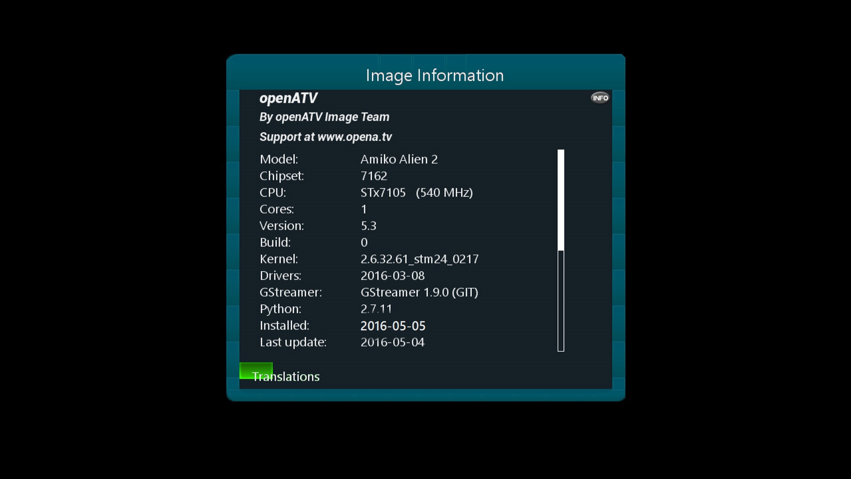Select the Drivers label
The image size is (851, 479).
pos(280,276)
